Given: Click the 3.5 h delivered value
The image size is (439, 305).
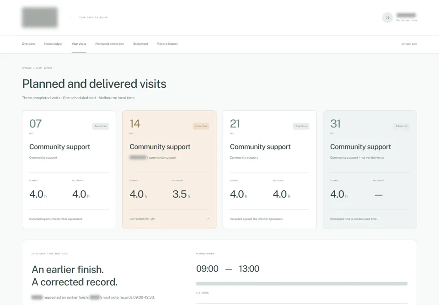Looking at the screenshot, I should pos(181,194).
